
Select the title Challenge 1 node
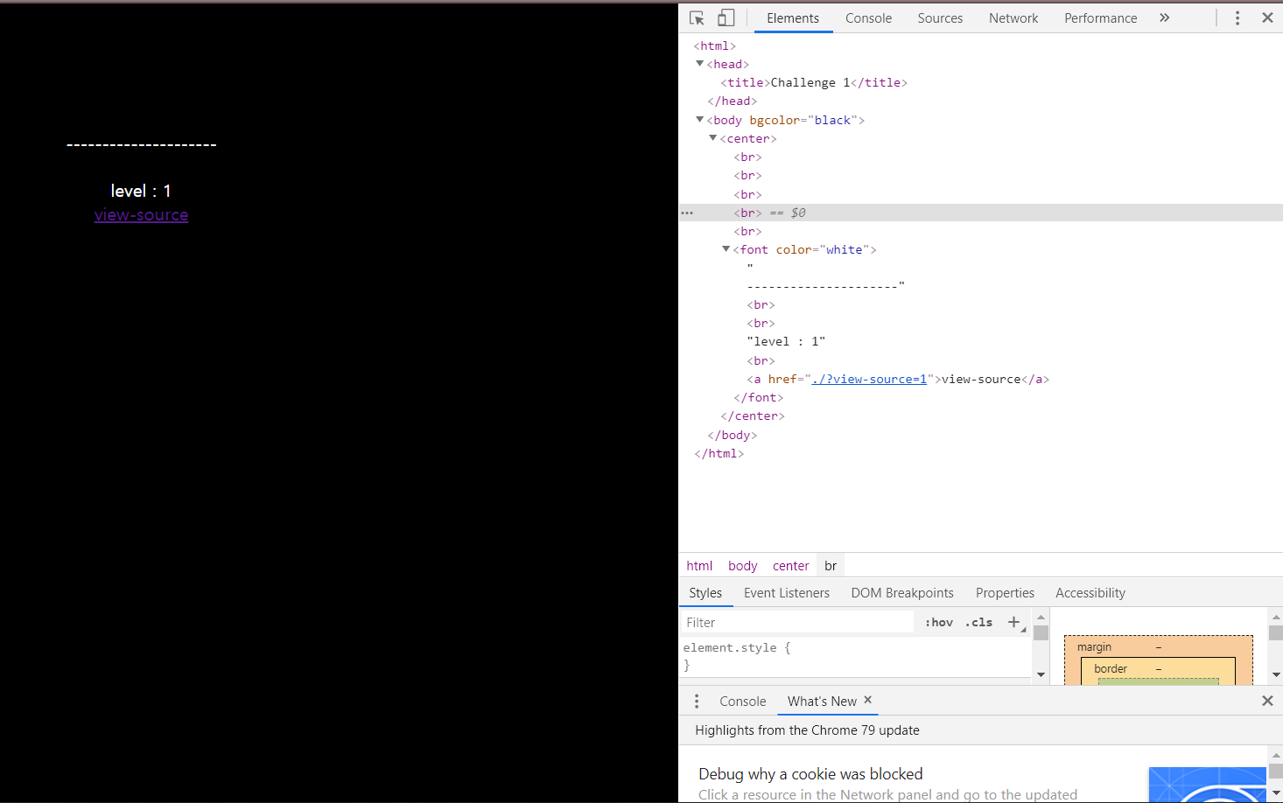click(x=814, y=82)
